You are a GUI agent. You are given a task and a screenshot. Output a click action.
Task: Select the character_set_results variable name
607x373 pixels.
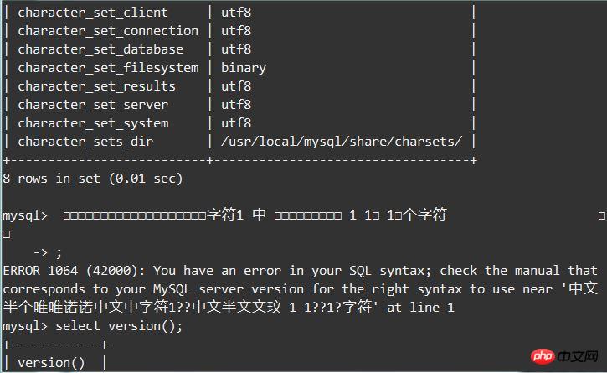pyautogui.click(x=96, y=86)
